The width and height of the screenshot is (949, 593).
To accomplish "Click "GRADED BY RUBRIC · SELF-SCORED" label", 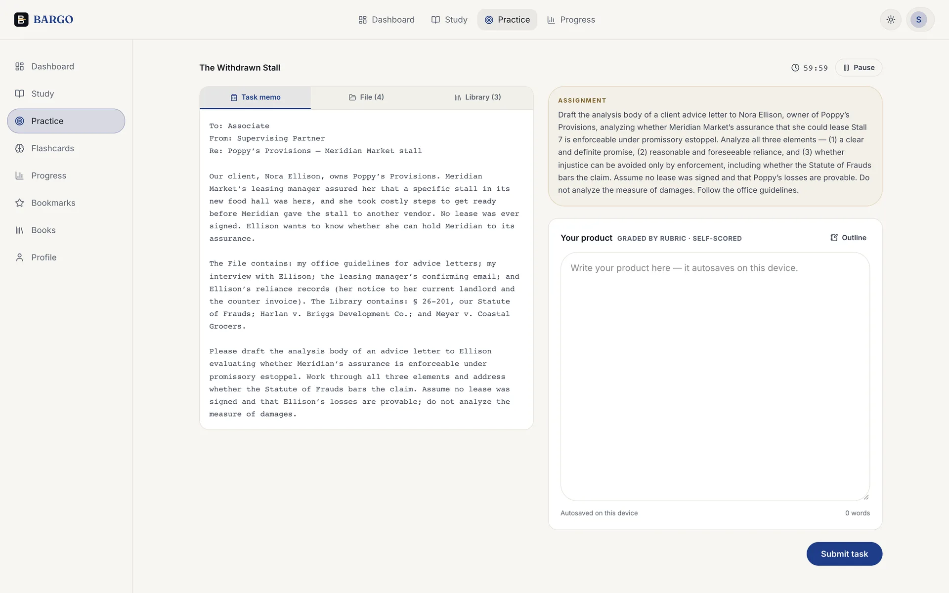I will coord(680,238).
